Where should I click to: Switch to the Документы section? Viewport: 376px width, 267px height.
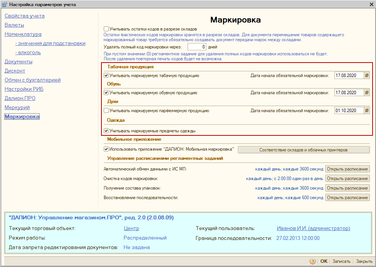point(18,62)
